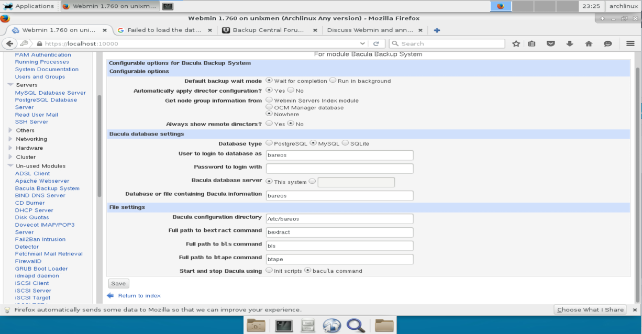Click the sidebar vertical scrollbar
Viewport: 642px width, 334px height.
click(99, 146)
